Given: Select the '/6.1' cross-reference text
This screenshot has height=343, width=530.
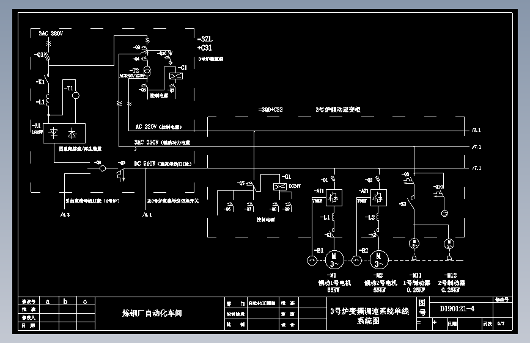Looking at the screenshot, I should [x=147, y=215].
